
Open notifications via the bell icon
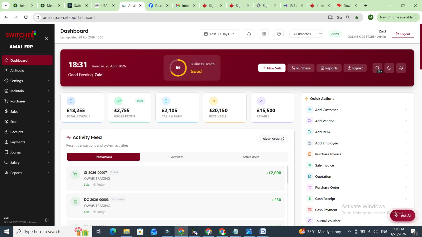pos(401,68)
